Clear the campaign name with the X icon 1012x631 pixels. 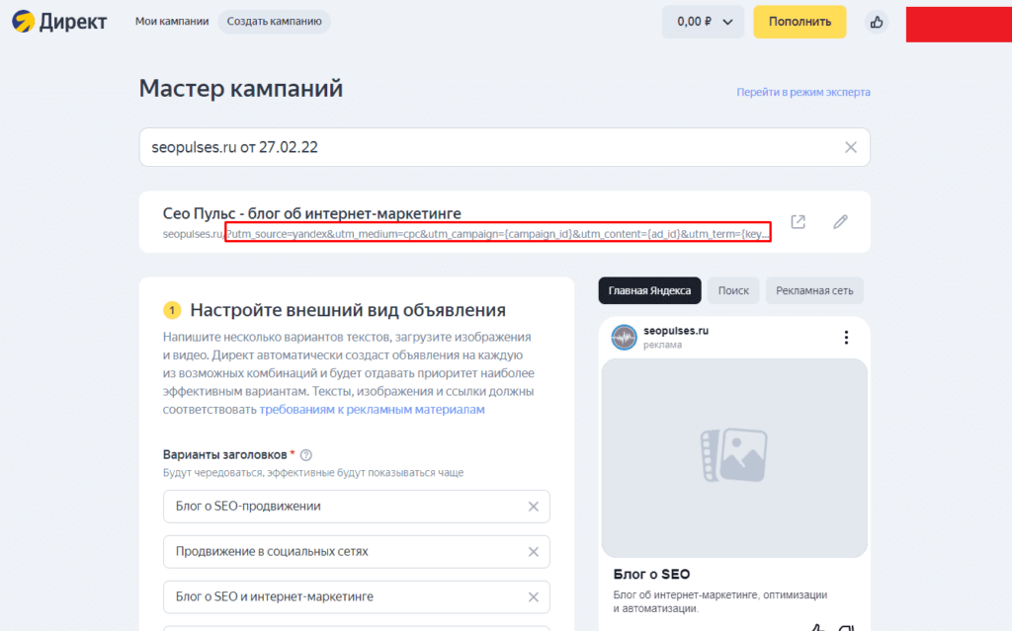pyautogui.click(x=851, y=147)
